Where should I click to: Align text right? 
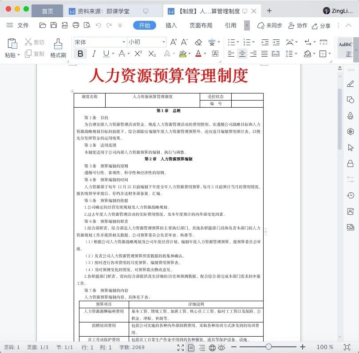[253, 54]
